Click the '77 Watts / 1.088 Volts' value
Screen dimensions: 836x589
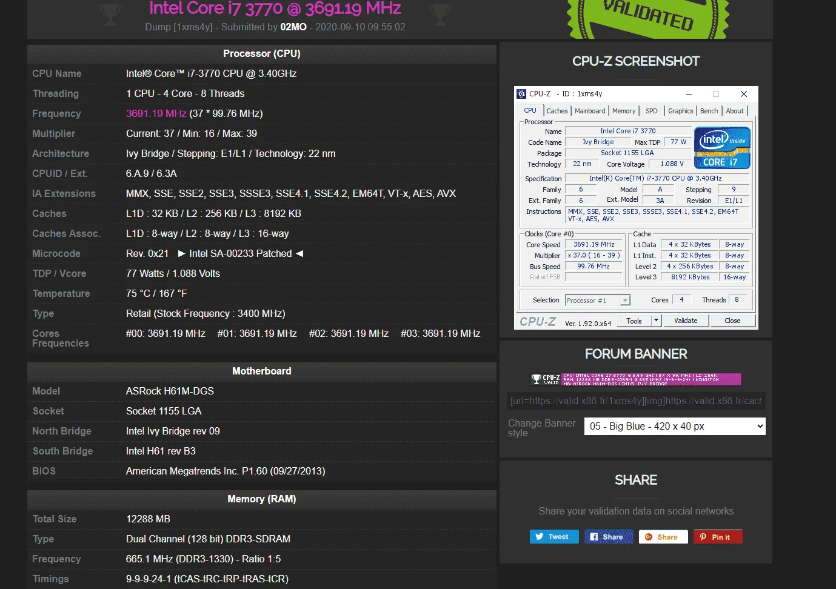coord(173,273)
